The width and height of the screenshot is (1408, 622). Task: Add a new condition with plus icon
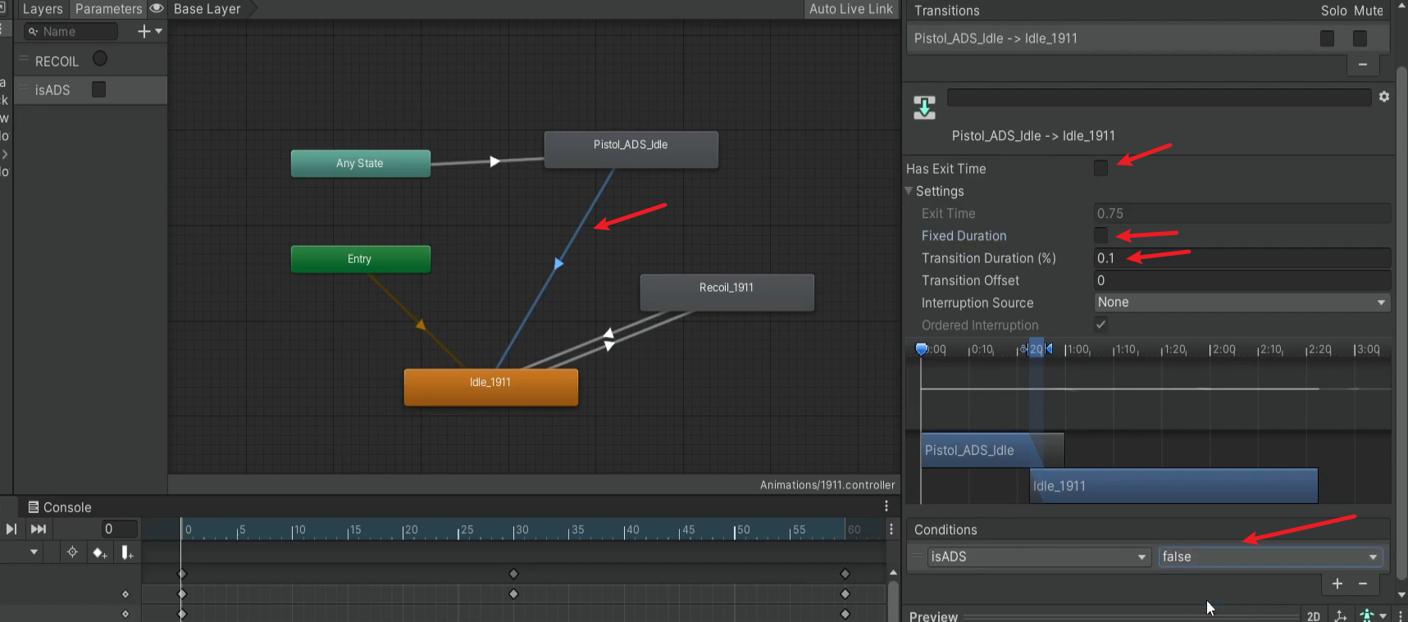pos(1337,583)
